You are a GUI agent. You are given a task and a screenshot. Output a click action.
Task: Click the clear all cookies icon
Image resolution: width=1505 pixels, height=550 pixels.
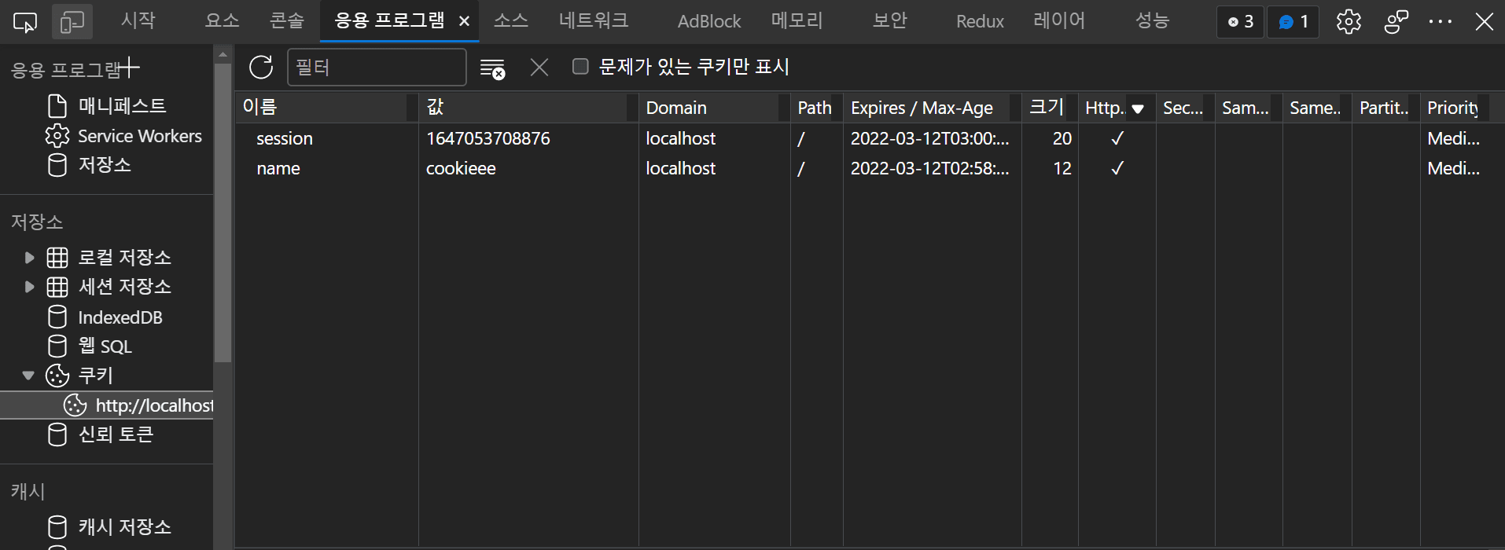[x=492, y=68]
